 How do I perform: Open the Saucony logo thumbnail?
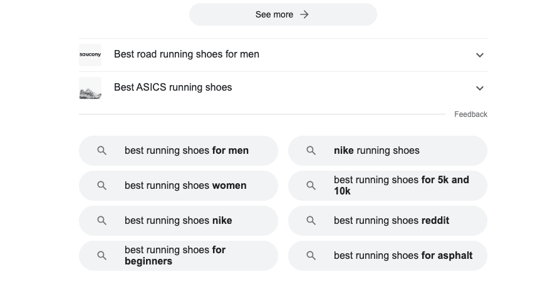coord(90,55)
